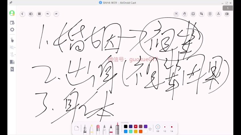The height and width of the screenshot is (135, 241).
Task: Pin the AirDroid Cast window on top
Action: (11, 3)
